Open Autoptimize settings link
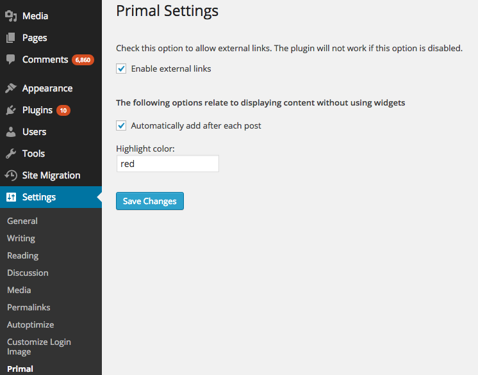This screenshot has height=375, width=478. coord(31,324)
